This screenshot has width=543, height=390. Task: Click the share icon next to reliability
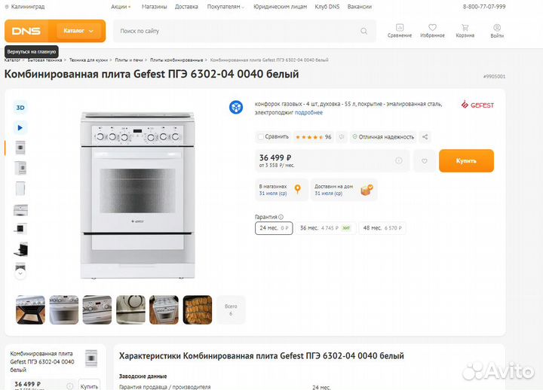tap(425, 137)
